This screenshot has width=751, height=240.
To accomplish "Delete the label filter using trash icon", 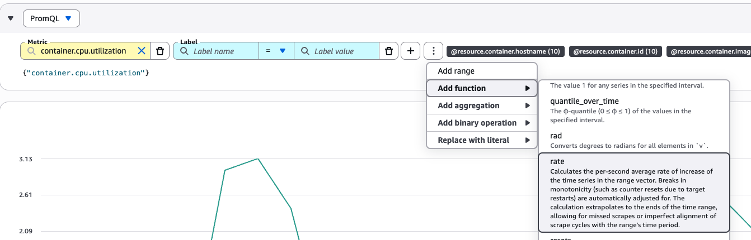I will point(389,51).
